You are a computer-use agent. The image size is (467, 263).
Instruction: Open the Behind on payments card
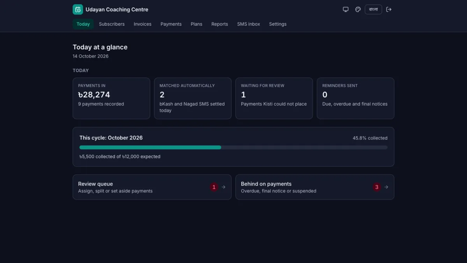click(x=315, y=187)
